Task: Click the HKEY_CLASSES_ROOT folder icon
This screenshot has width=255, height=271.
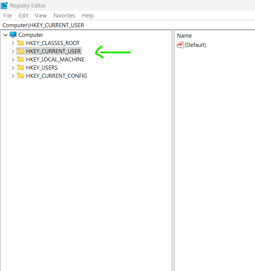Action: 20,43
